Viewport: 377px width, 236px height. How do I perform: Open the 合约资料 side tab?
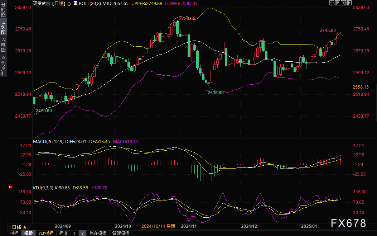point(3,66)
